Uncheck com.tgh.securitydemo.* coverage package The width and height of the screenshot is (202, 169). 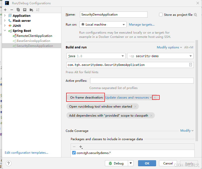[x=74, y=153]
